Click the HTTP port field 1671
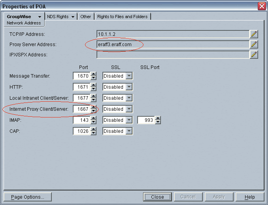The height and width of the screenshot is (205, 268). click(82, 87)
